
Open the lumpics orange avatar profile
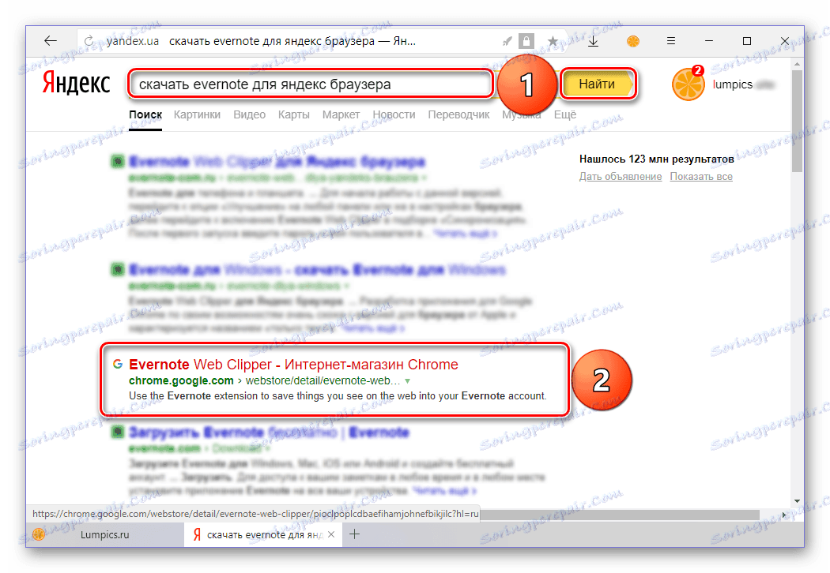pyautogui.click(x=689, y=84)
